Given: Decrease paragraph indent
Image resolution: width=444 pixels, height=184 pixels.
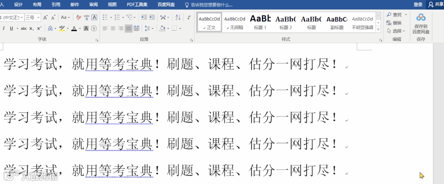Looking at the screenshot, I should [x=144, y=18].
